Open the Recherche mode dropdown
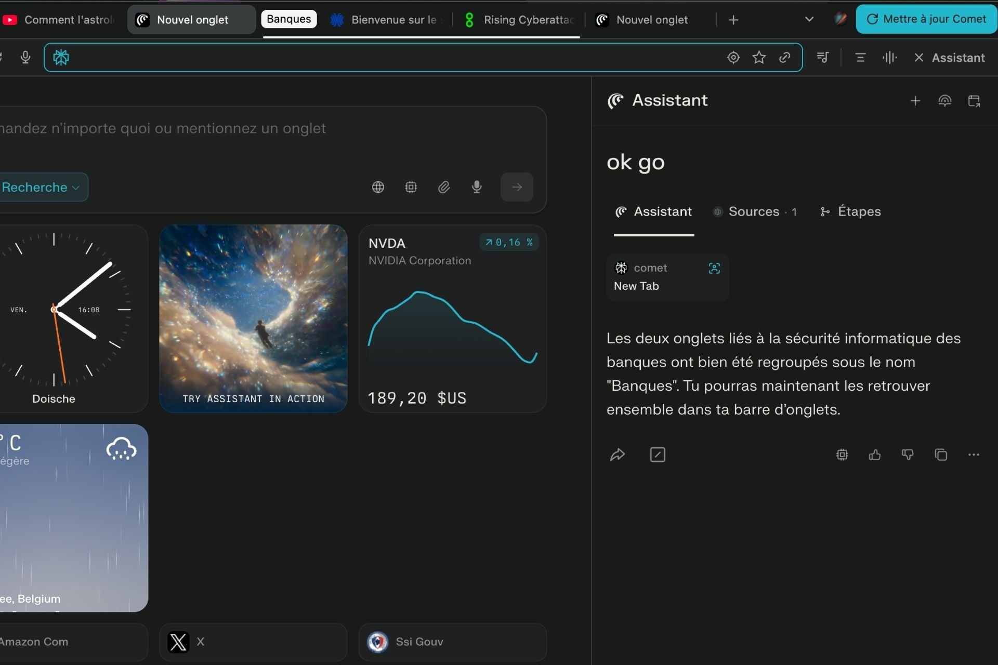998x665 pixels. tap(42, 187)
